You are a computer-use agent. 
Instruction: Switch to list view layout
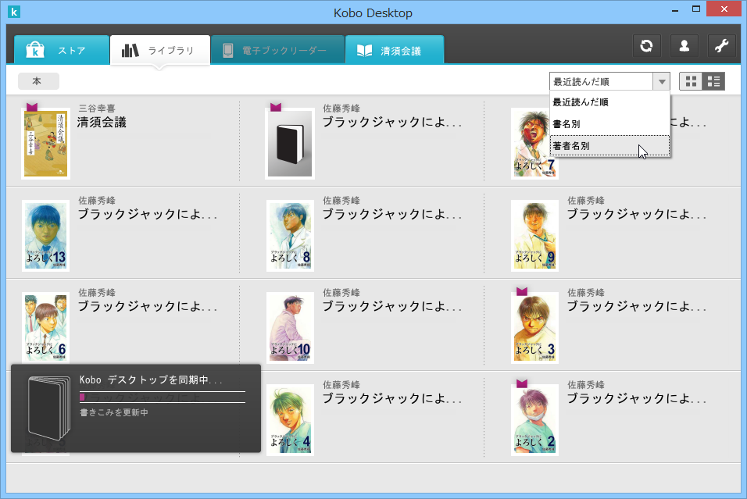click(713, 81)
